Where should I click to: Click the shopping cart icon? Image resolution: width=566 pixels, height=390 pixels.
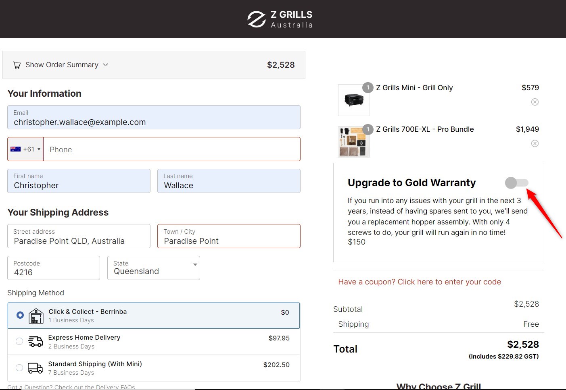click(x=17, y=65)
